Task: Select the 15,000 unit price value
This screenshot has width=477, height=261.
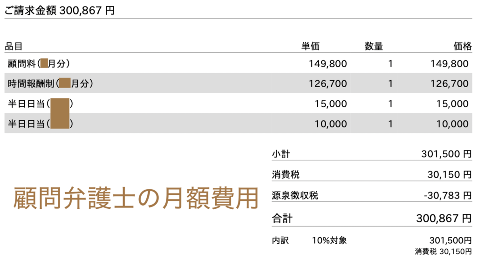Action: coord(331,104)
